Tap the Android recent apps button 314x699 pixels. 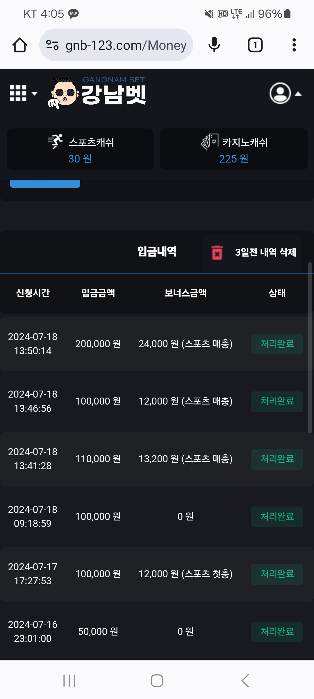point(69,681)
